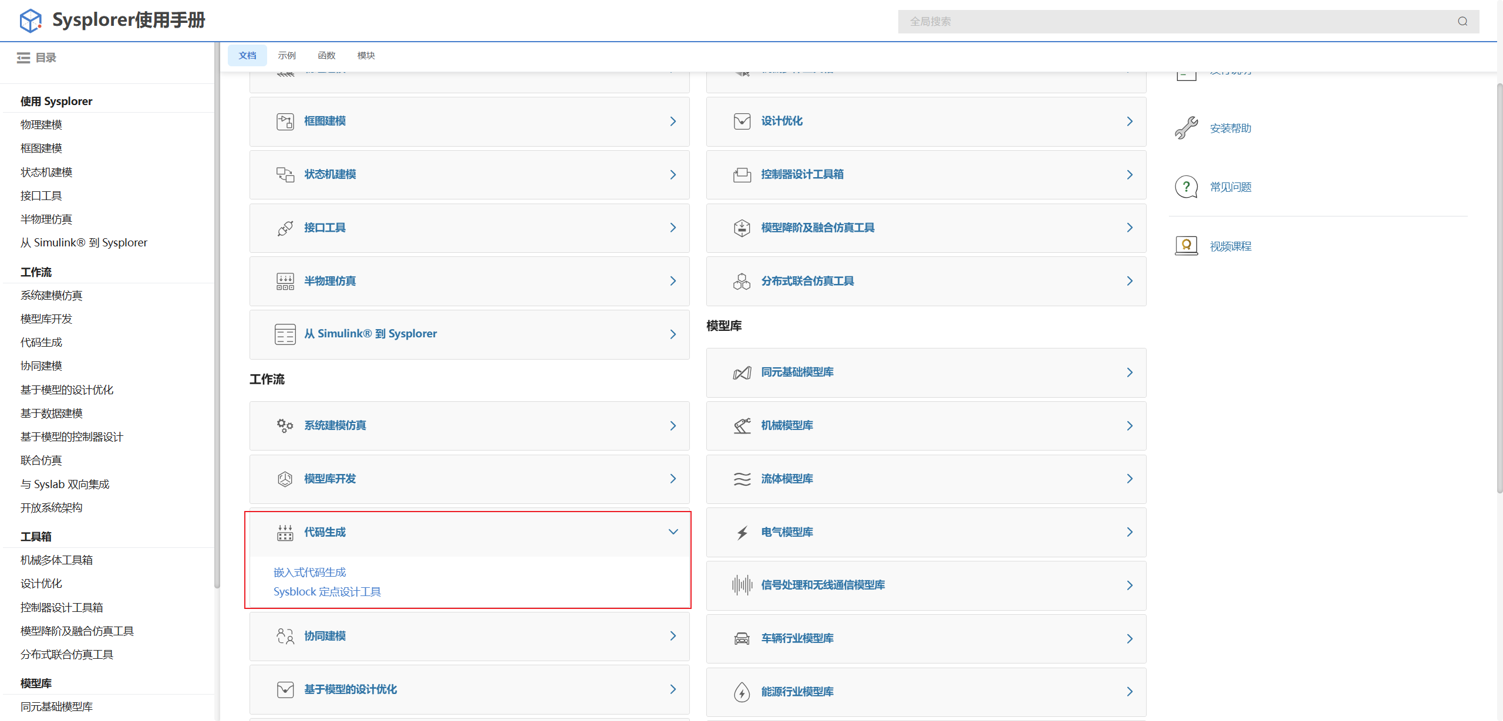Image resolution: width=1503 pixels, height=721 pixels.
Task: Open 联合仿真 in the sidebar
Action: 42,460
